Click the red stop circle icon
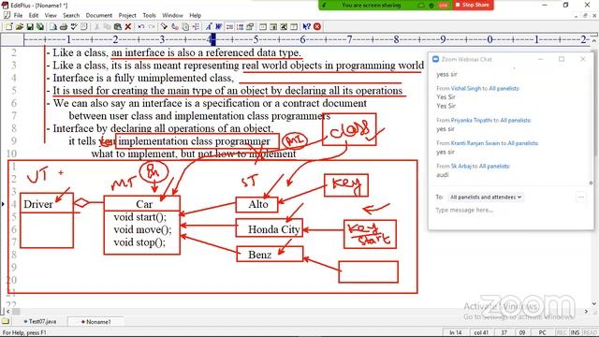 [x=317, y=27]
